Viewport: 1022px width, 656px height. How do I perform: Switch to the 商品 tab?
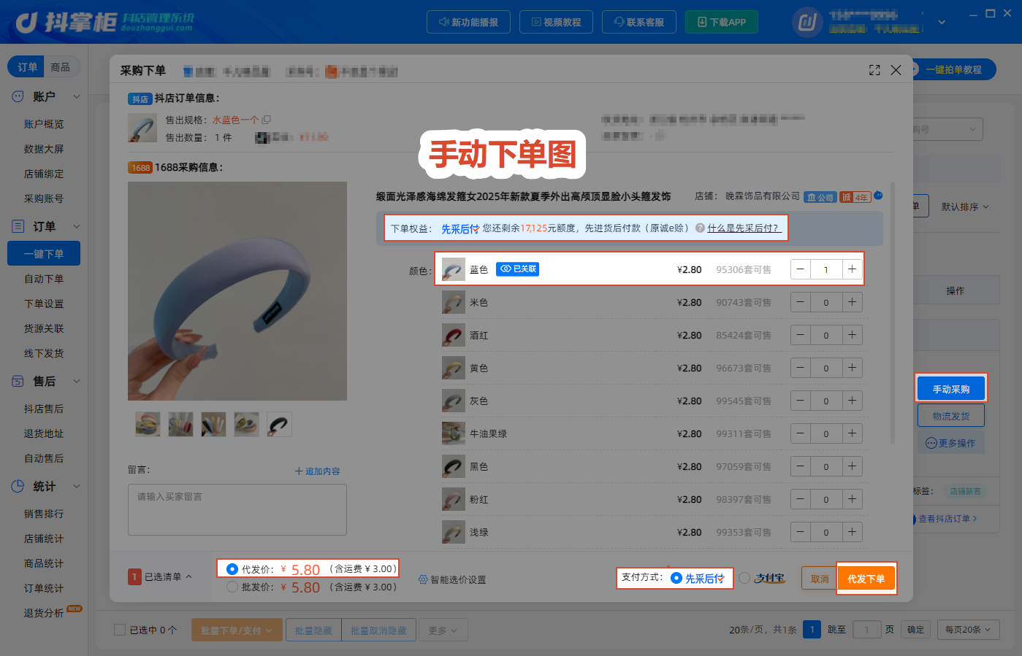(61, 67)
